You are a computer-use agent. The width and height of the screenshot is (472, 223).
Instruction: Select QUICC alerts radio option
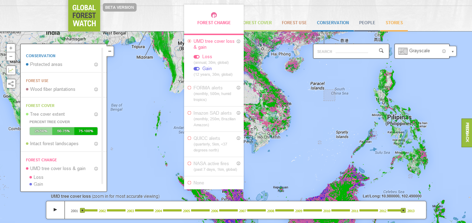189,138
